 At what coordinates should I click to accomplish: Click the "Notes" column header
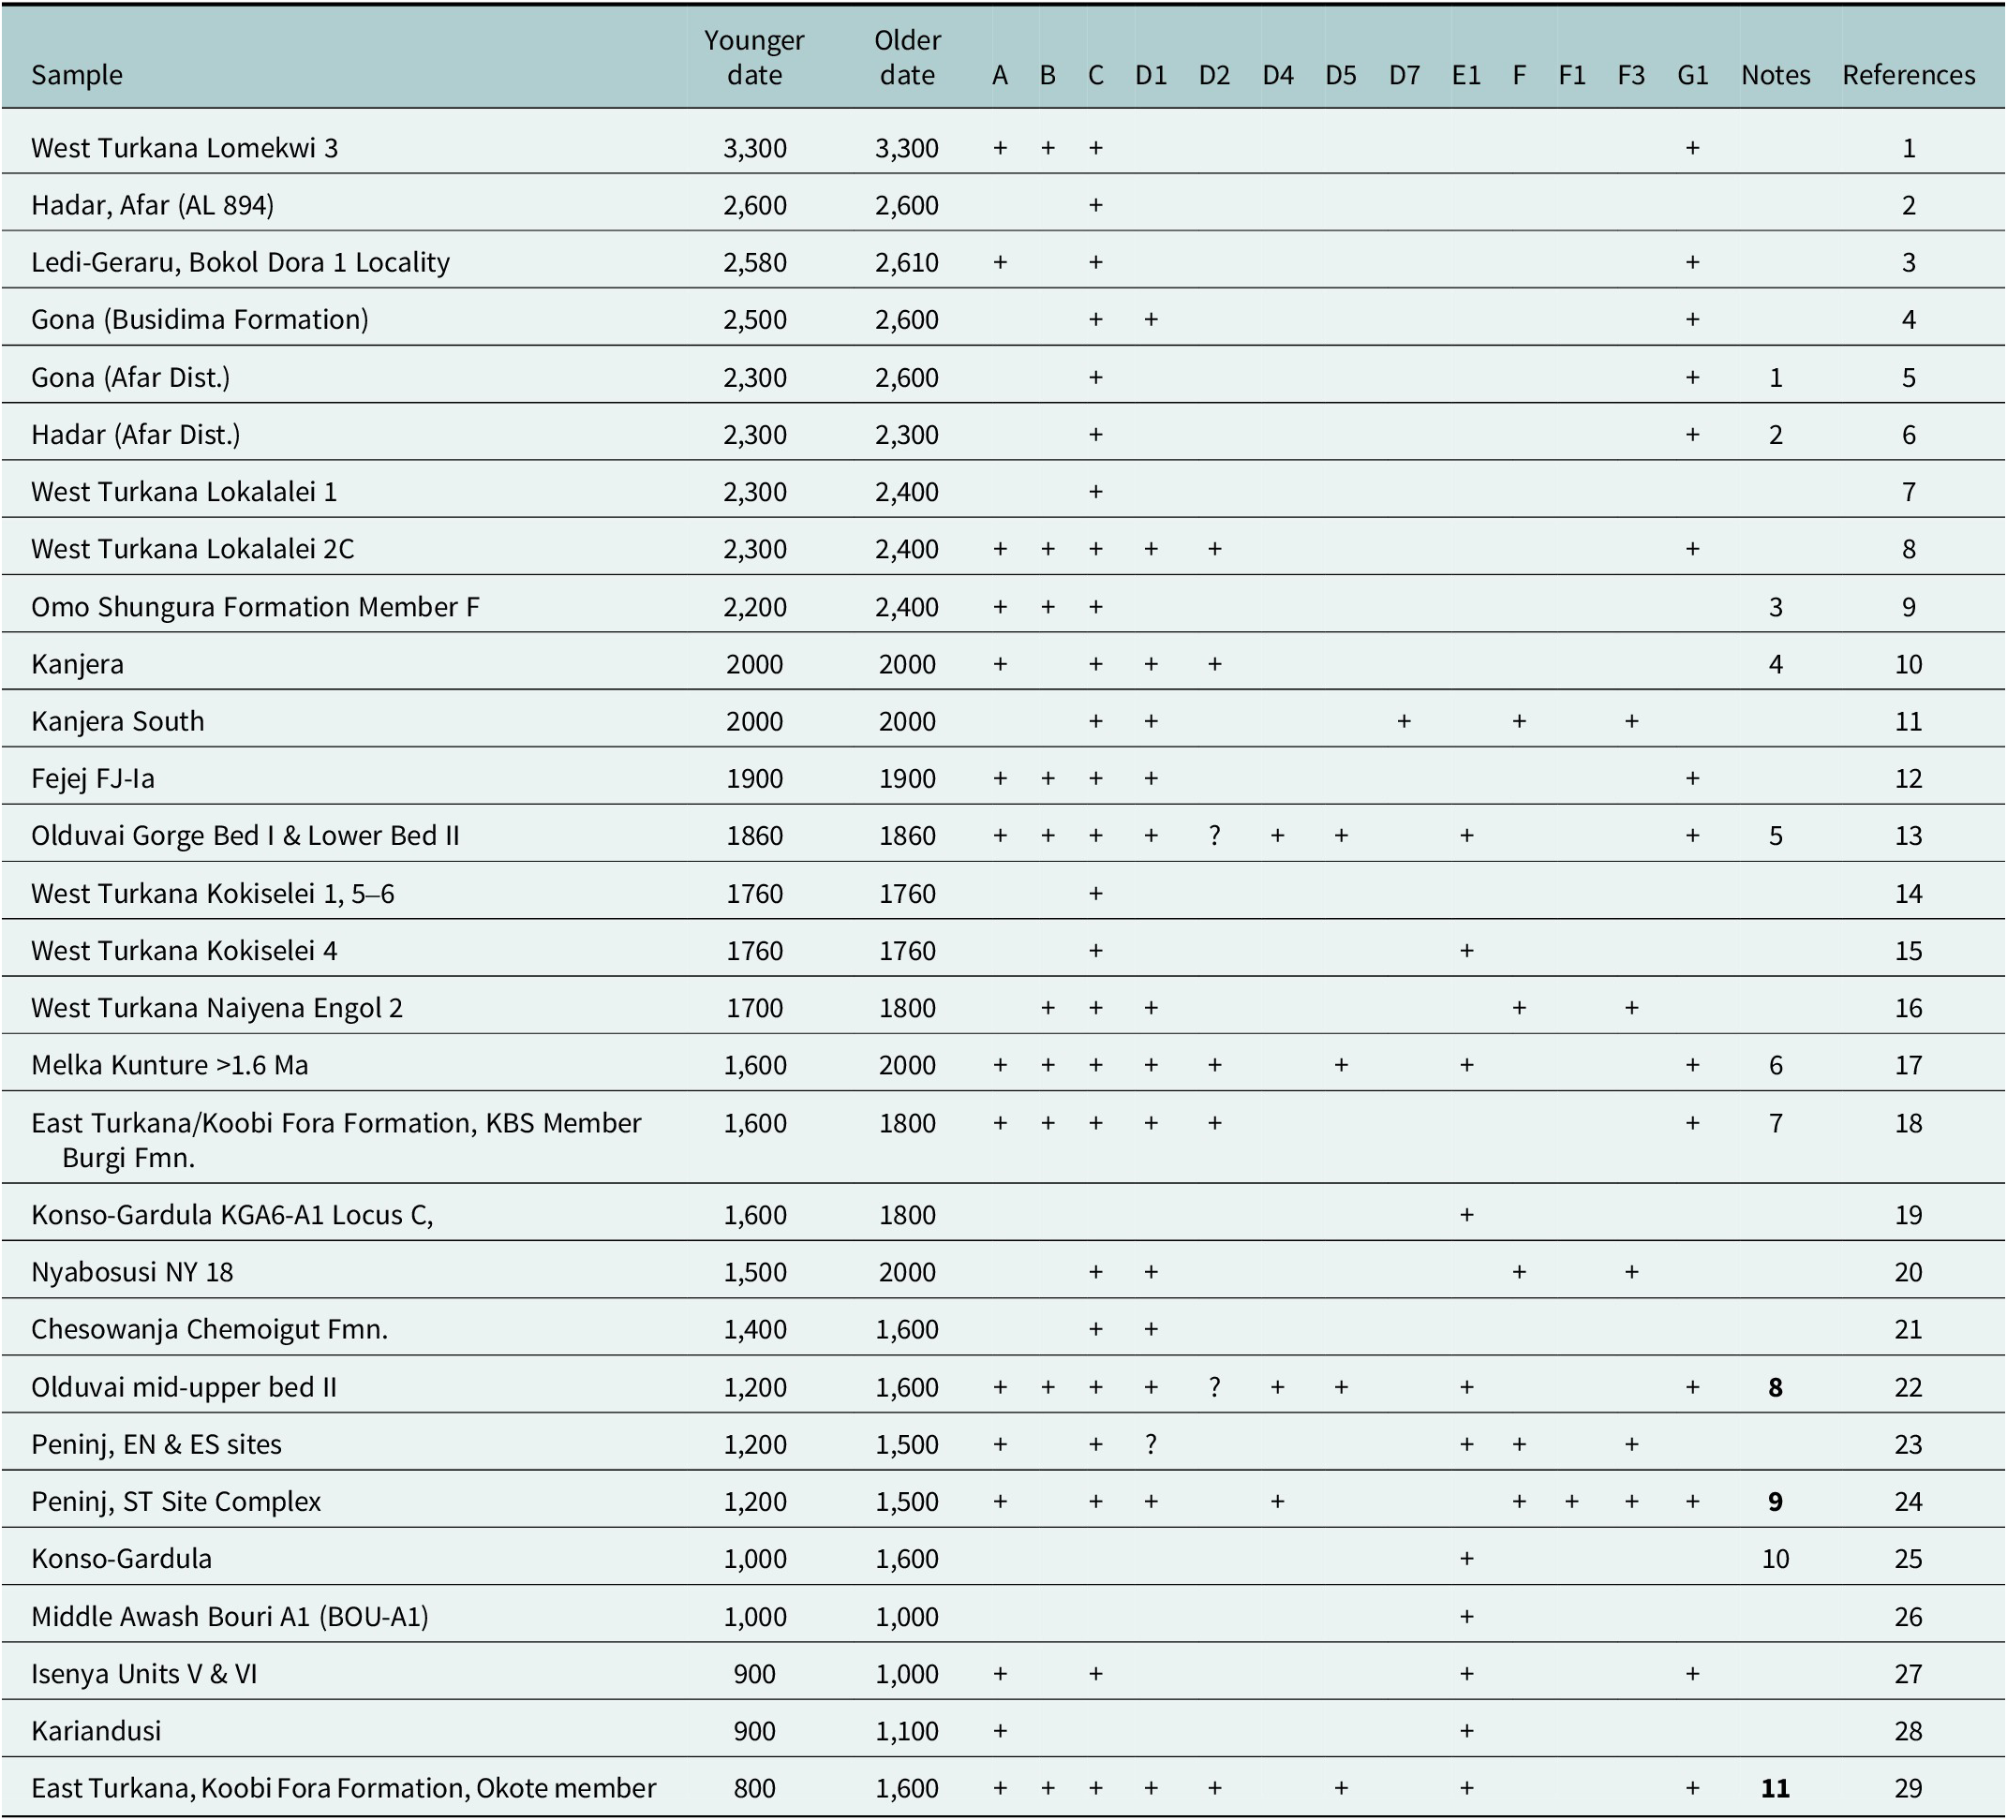(x=1775, y=76)
